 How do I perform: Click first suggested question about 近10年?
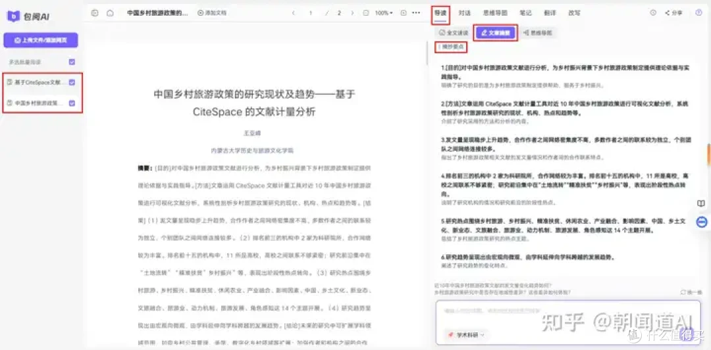point(493,286)
